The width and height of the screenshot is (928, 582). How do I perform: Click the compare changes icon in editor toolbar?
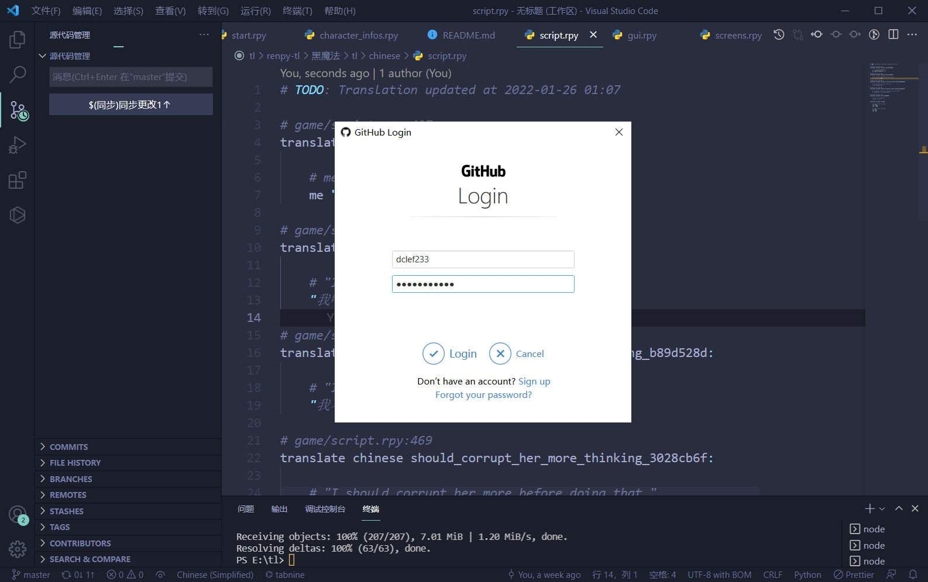pos(798,34)
